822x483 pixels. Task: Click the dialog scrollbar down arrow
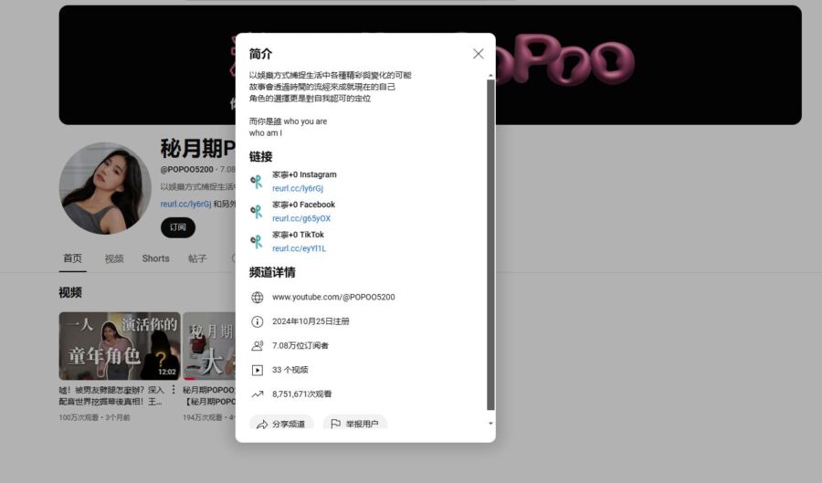(490, 424)
